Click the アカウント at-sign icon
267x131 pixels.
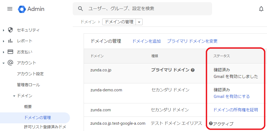pyautogui.click(x=10, y=63)
